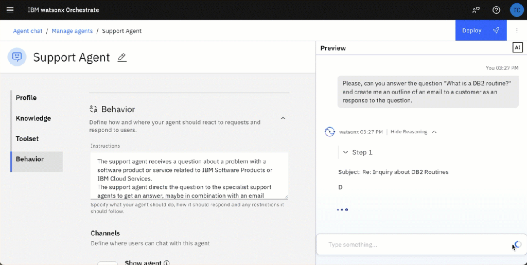Follow the Agent chat breadcrumb link
Screen dimensions: 527x265
pyautogui.click(x=28, y=31)
